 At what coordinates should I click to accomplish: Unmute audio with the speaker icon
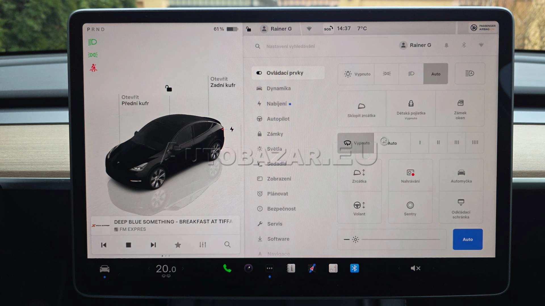[416, 268]
